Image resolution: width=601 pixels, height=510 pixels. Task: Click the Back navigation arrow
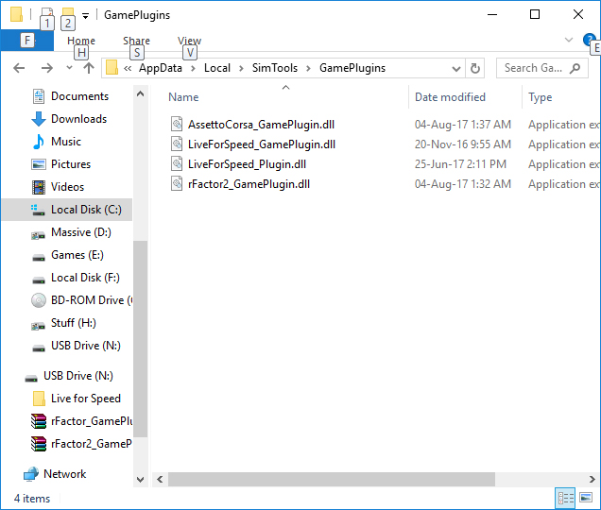pos(19,68)
